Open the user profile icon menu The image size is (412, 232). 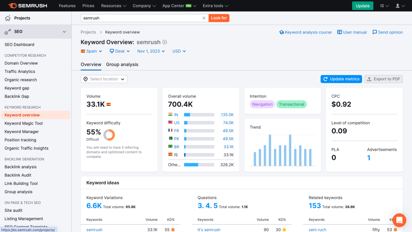point(400,6)
